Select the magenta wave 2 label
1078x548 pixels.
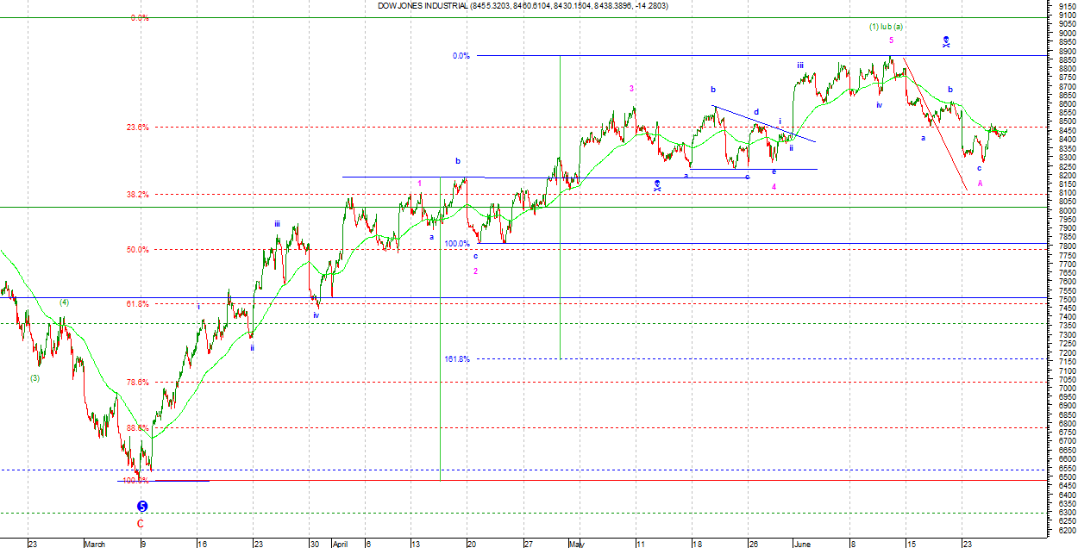click(x=475, y=271)
